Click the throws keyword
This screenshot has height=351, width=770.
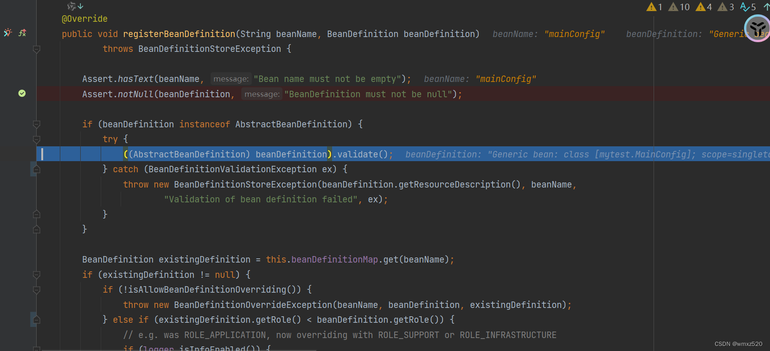118,49
